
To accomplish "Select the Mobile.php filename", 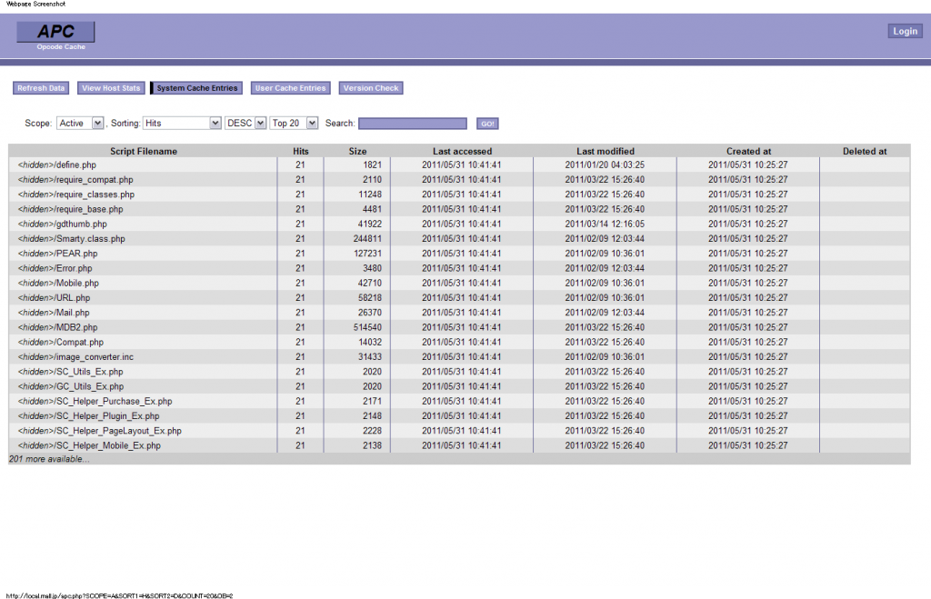I will click(58, 284).
